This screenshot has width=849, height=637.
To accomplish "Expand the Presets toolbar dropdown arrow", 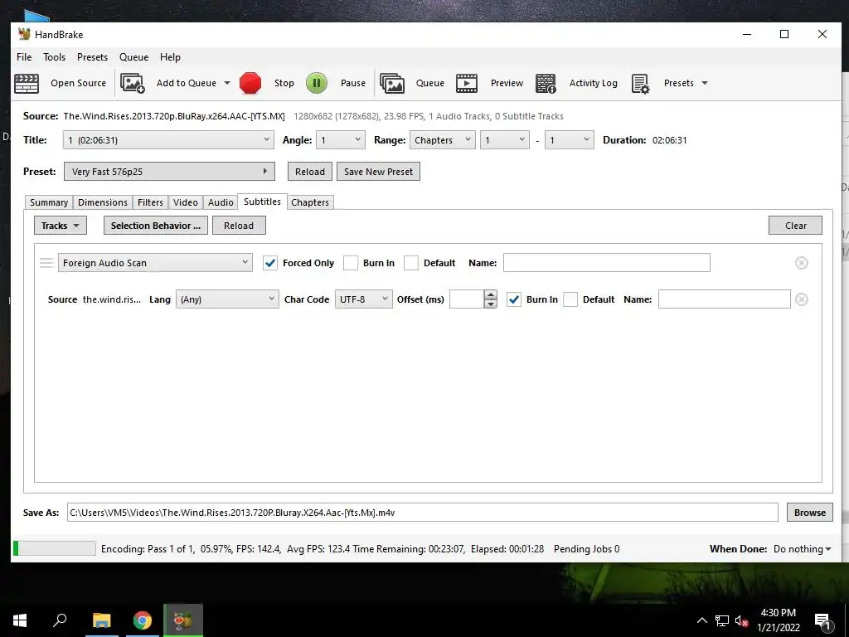I will click(705, 84).
